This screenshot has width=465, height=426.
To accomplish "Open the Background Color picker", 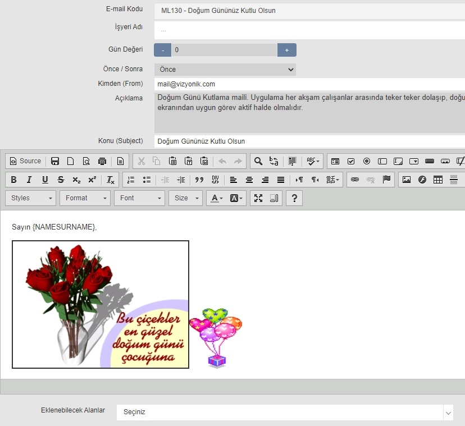I will tap(236, 198).
